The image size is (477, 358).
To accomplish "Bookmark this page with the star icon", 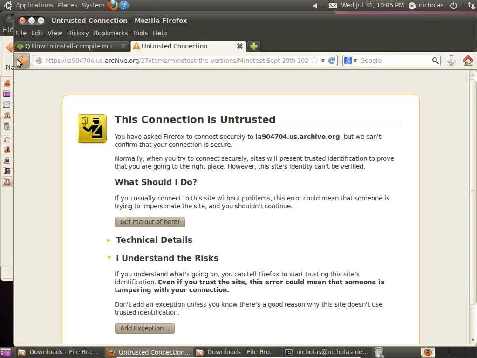I will click(x=314, y=61).
